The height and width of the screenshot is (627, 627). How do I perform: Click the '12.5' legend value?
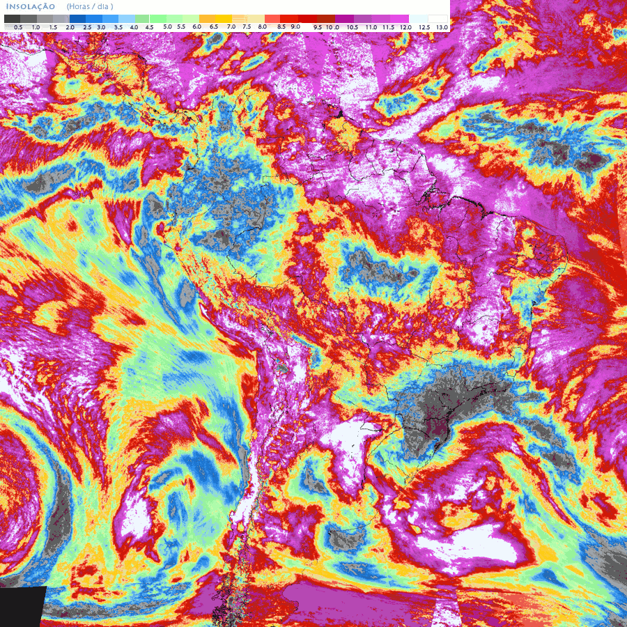424,28
